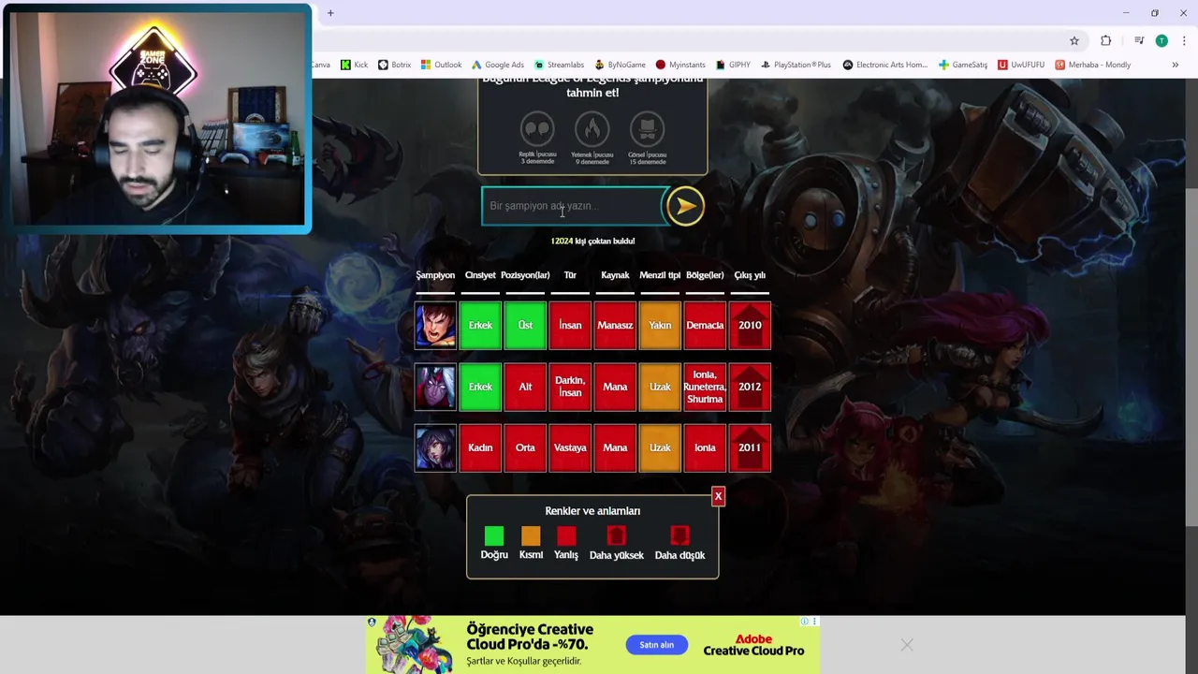The width and height of the screenshot is (1198, 674).
Task: Open the Chrome profile avatar
Action: pos(1161,40)
